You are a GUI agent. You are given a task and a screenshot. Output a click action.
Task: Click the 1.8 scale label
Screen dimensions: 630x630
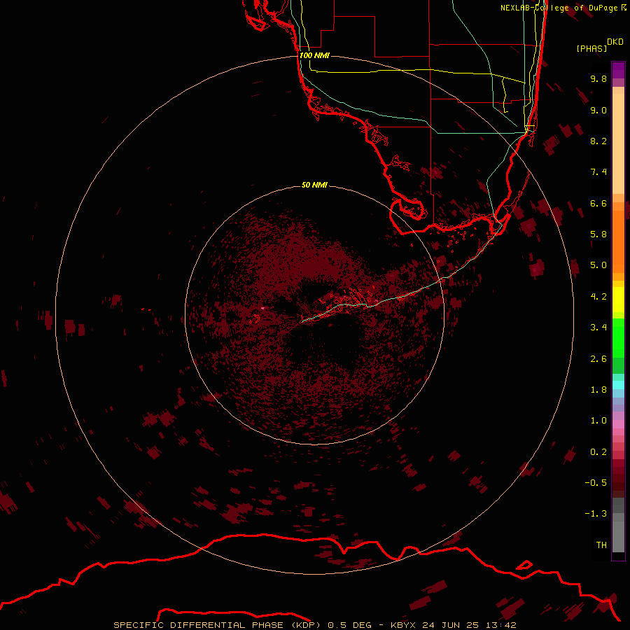point(598,390)
